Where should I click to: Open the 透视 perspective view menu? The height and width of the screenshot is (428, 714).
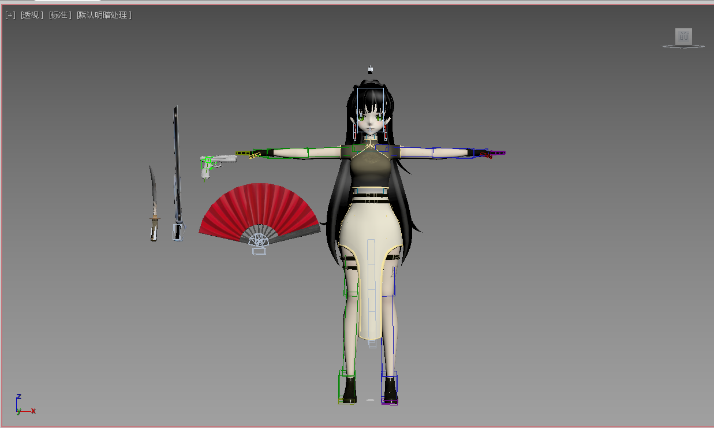[32, 15]
